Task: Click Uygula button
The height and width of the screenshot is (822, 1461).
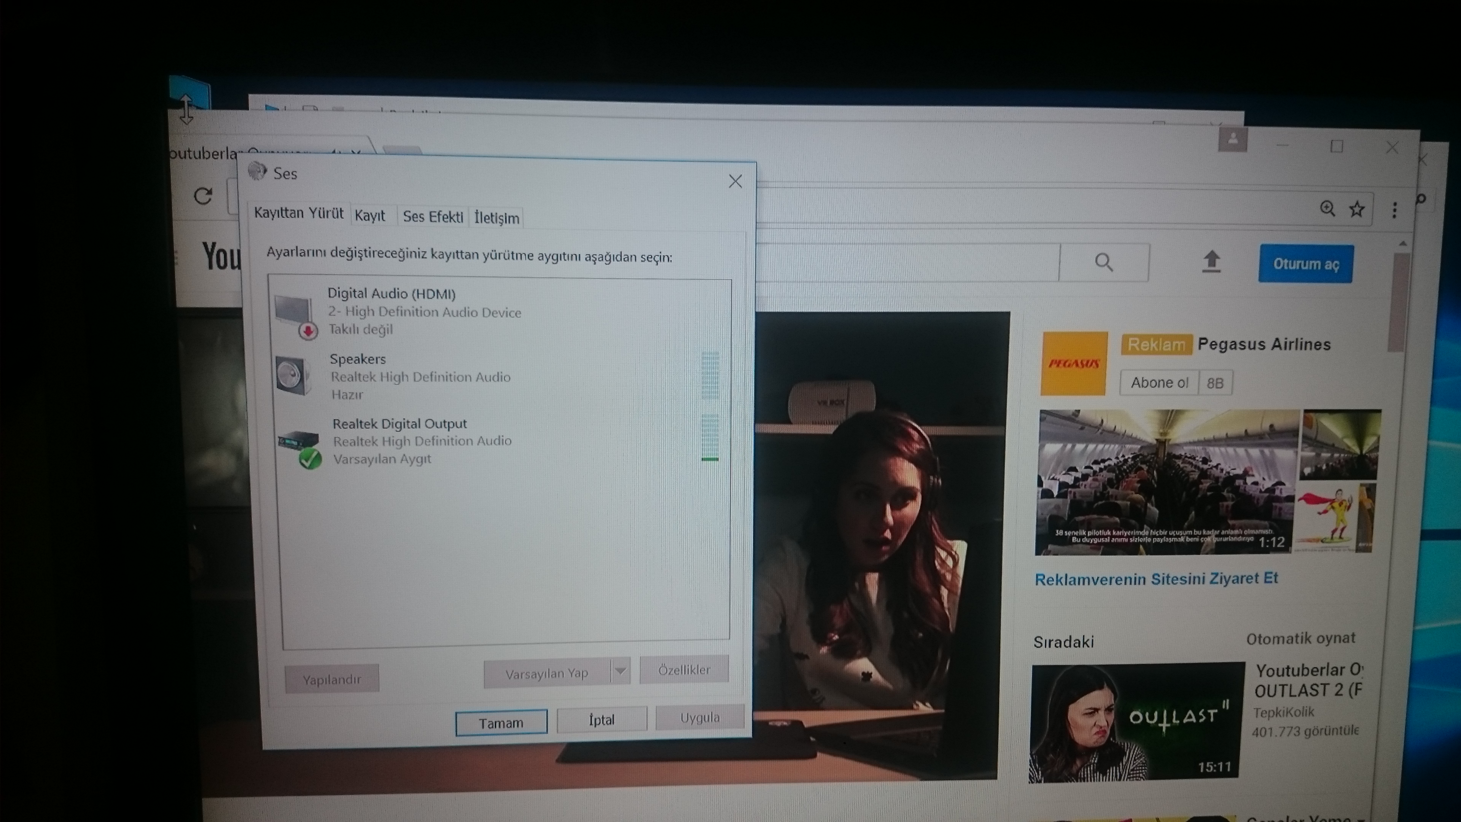Action: 700,718
